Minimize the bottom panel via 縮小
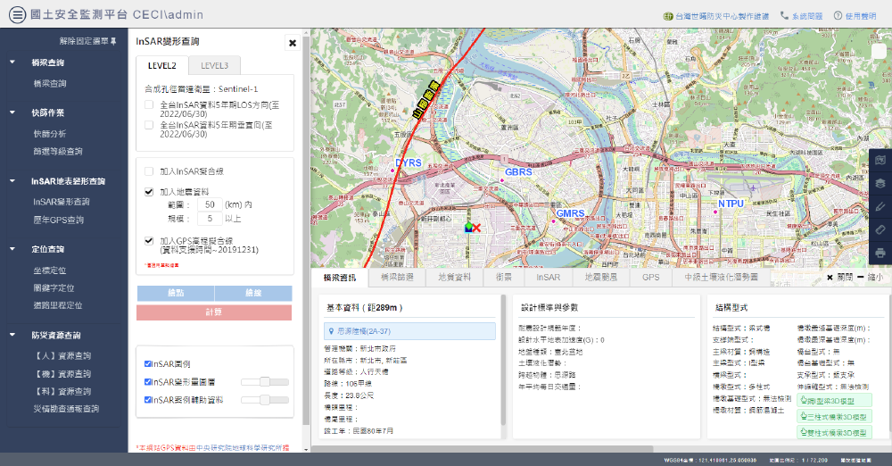The height and width of the screenshot is (466, 892). [x=870, y=278]
